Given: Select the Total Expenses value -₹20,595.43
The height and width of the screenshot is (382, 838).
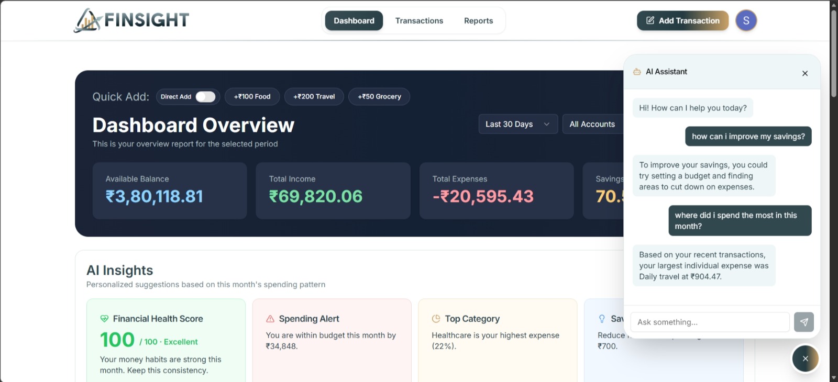Looking at the screenshot, I should point(483,196).
